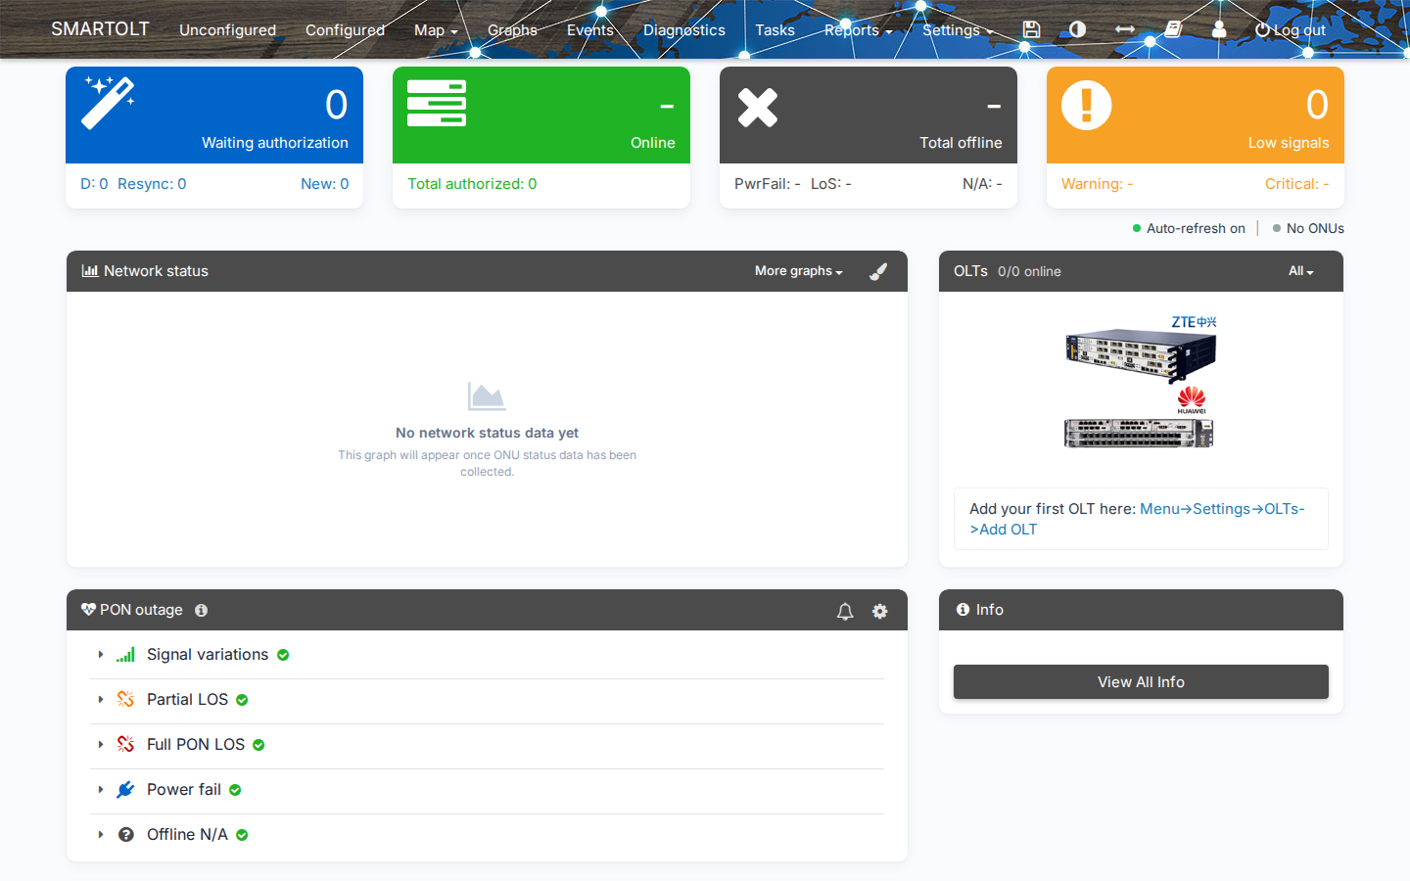Click the save (floppy disk) icon
Viewport: 1410px width, 881px height.
tap(1031, 29)
